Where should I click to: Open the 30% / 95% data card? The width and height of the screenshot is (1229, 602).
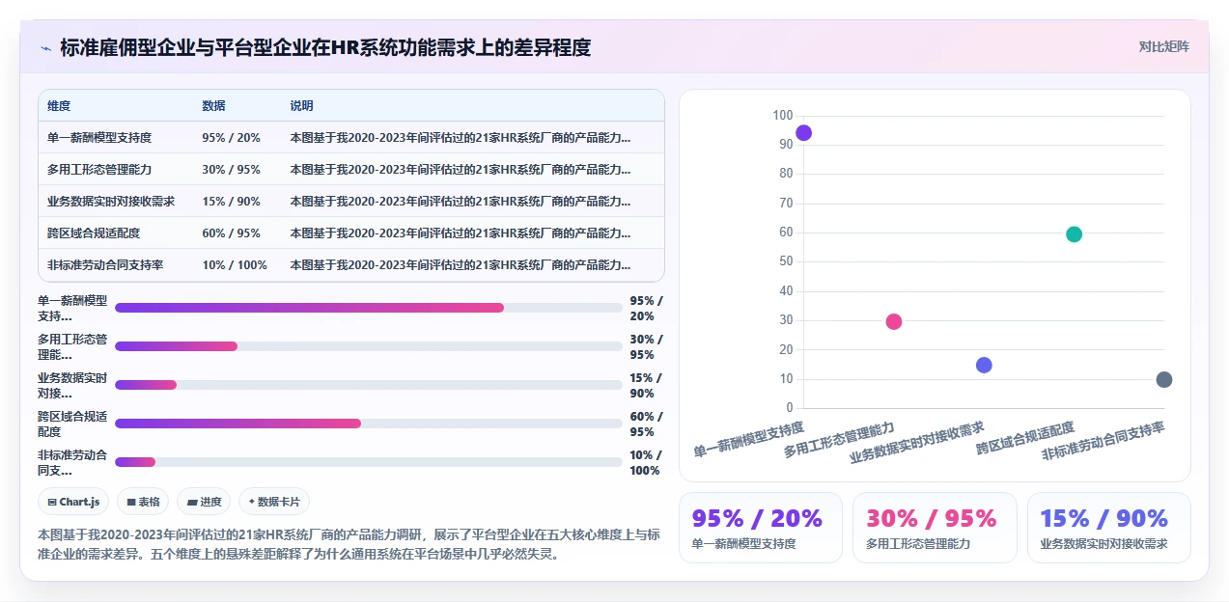935,528
